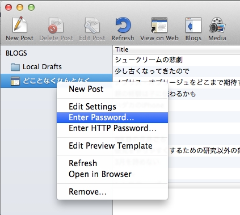
Task: Select Enter Password... menu entry
Action: tap(112, 117)
